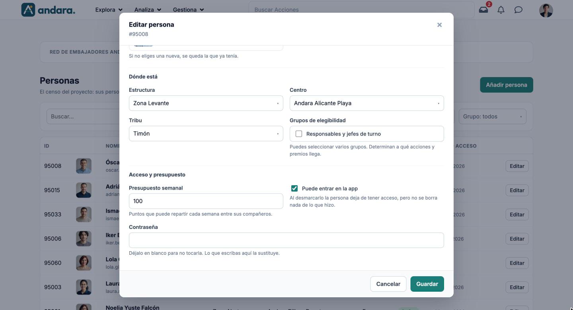Check Responsables y jefes de turno

click(x=299, y=134)
